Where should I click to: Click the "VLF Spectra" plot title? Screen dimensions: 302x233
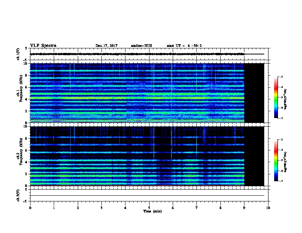click(43, 46)
